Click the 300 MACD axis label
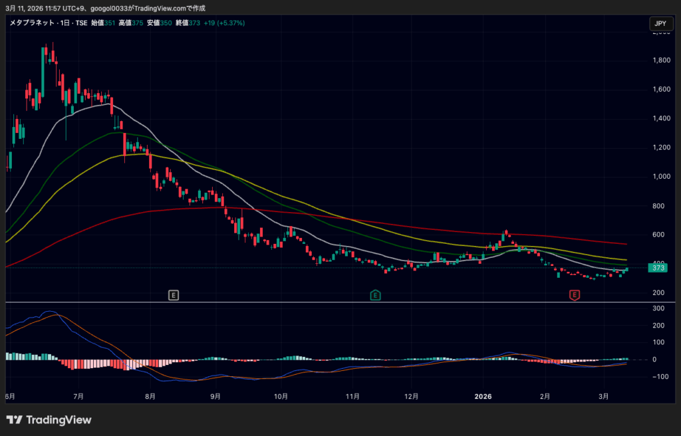Image resolution: width=681 pixels, height=436 pixels. [659, 308]
